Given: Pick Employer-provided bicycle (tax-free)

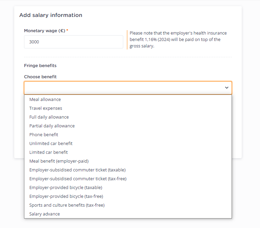Looking at the screenshot, I should 128,196.
